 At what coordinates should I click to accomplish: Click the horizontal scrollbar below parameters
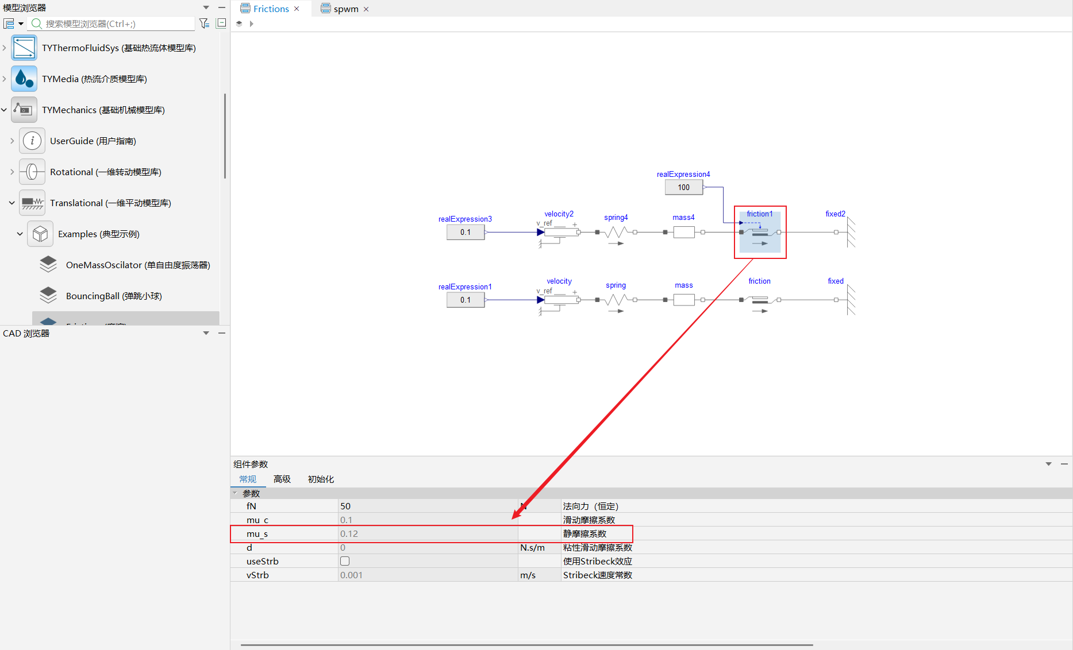point(526,645)
